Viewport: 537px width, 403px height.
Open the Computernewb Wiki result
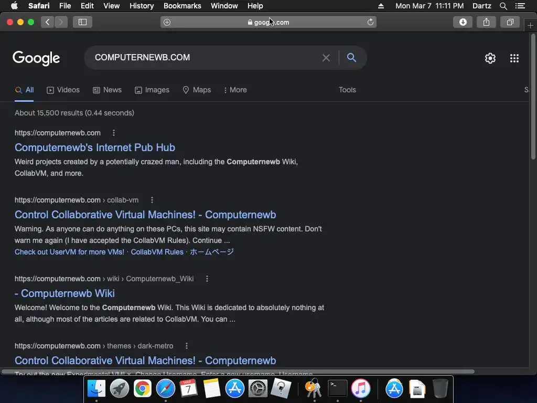click(x=65, y=293)
